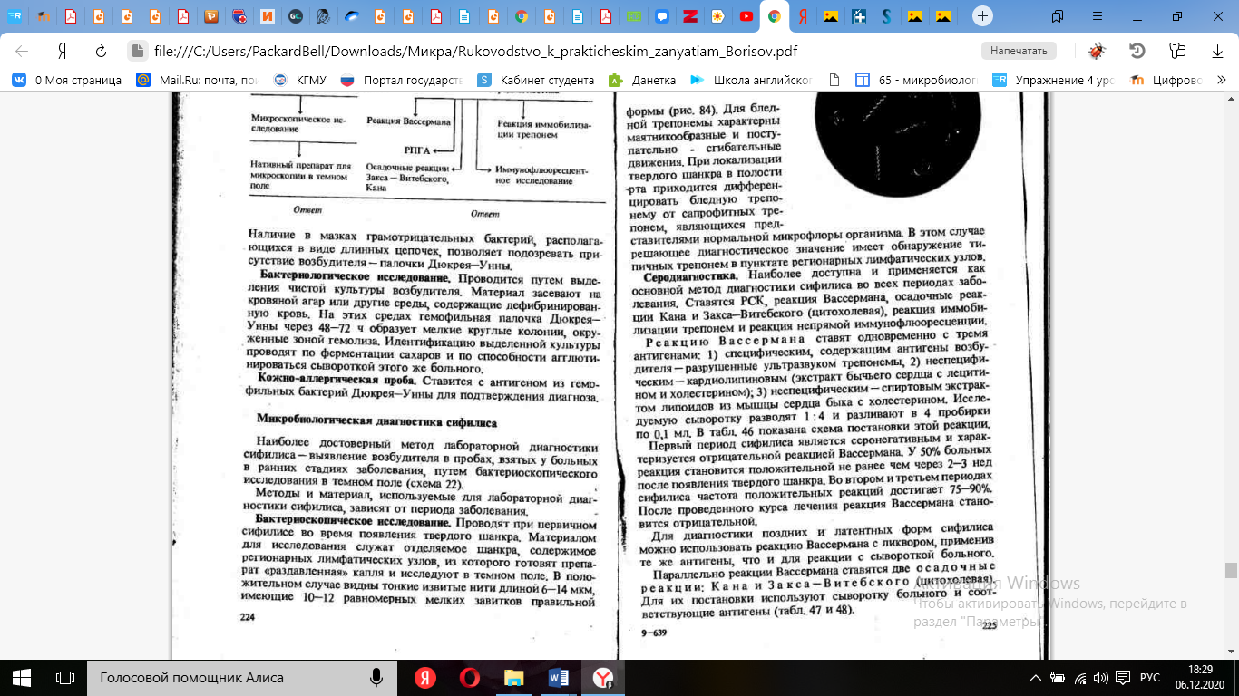
Task: Open the Wi-Fi network tray icon
Action: [x=1078, y=678]
